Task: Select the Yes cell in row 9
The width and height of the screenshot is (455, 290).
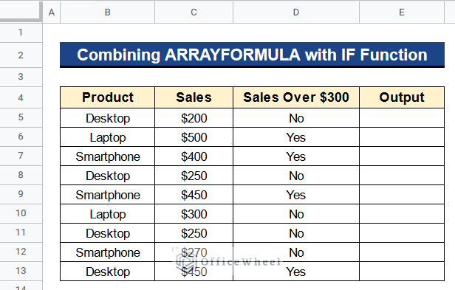Action: tap(296, 195)
